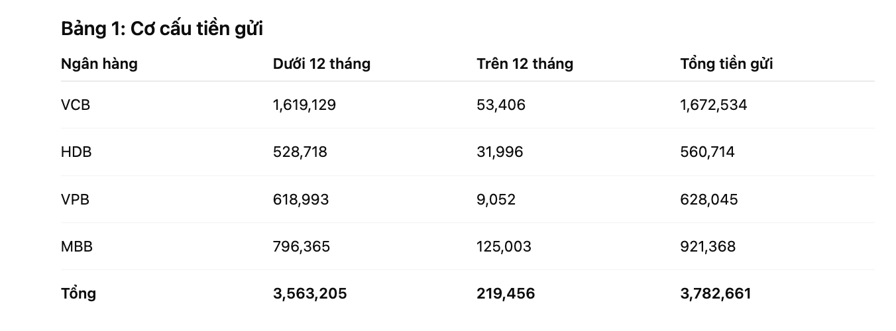Select the VCB bank name cell
The image size is (896, 331).
tap(75, 105)
